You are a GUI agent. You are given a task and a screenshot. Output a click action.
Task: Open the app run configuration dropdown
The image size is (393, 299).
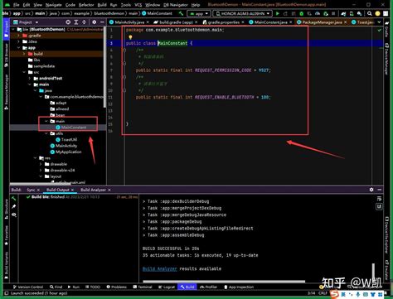[x=199, y=13]
